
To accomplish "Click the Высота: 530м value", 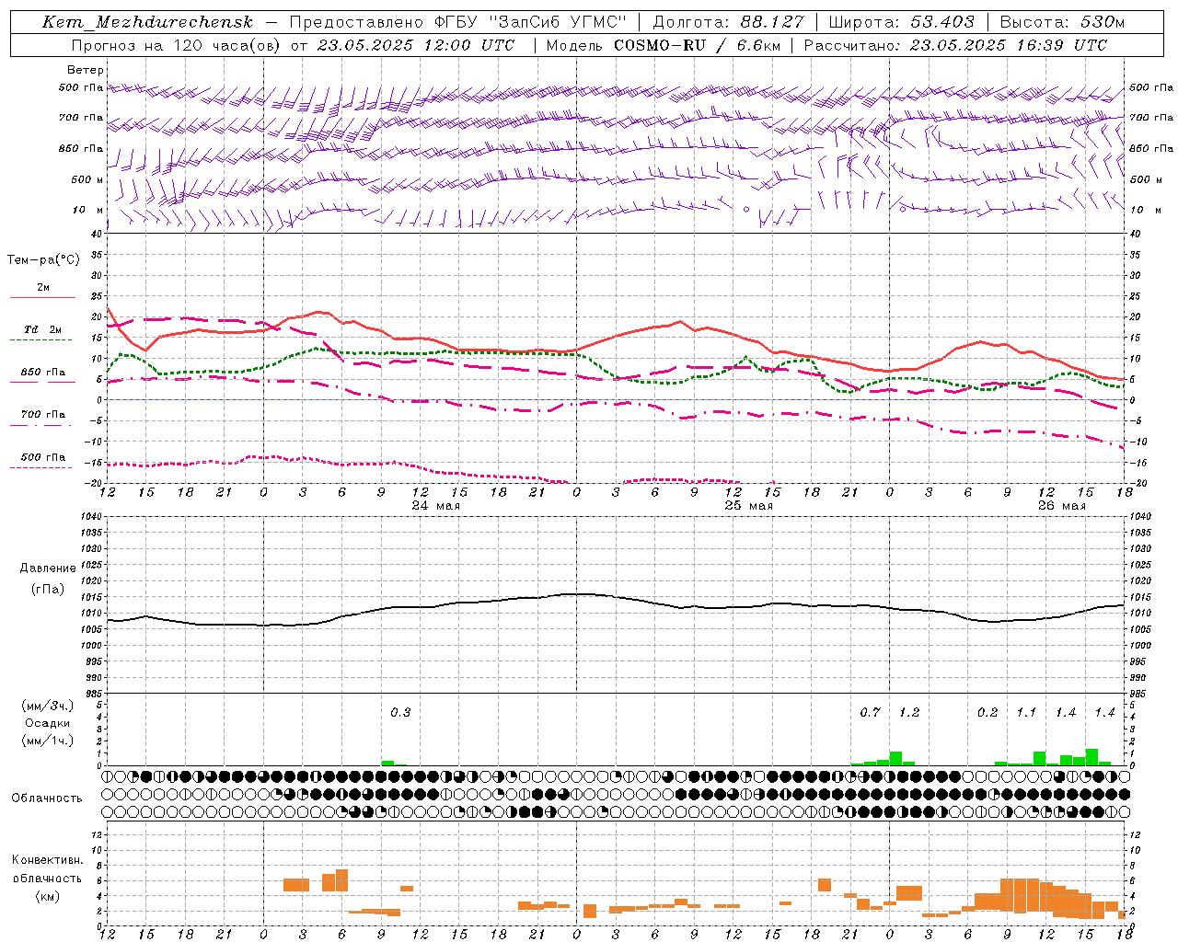I will [1062, 23].
